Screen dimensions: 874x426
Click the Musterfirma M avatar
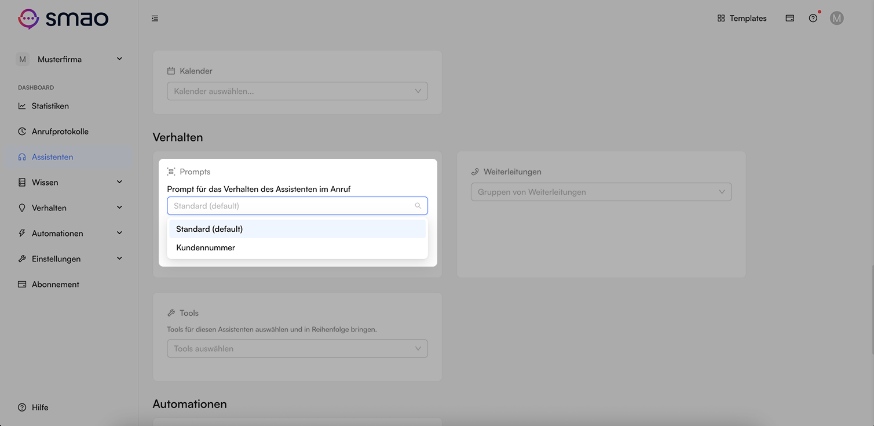(23, 59)
